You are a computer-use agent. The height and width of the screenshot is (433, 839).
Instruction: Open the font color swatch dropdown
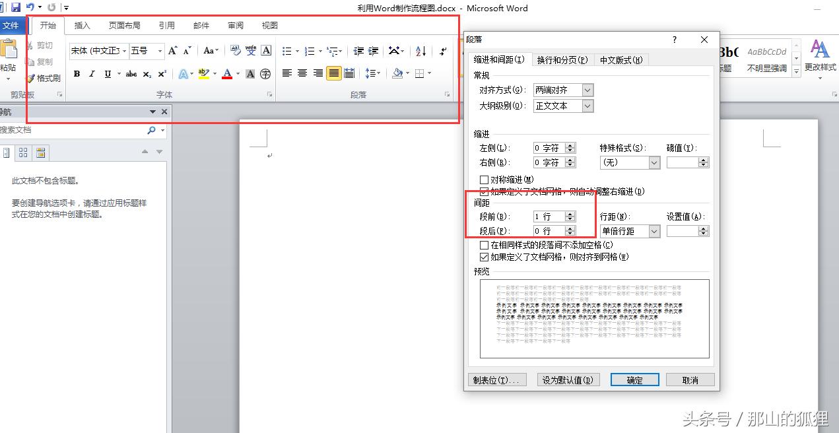pos(236,74)
